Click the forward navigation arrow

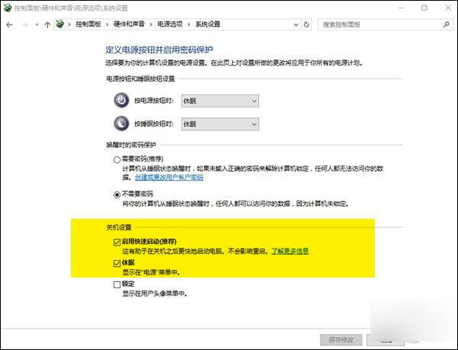coord(26,24)
